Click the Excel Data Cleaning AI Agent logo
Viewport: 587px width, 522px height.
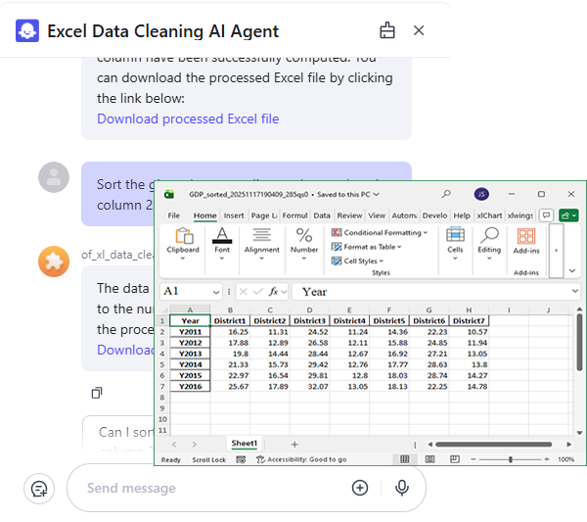click(27, 30)
